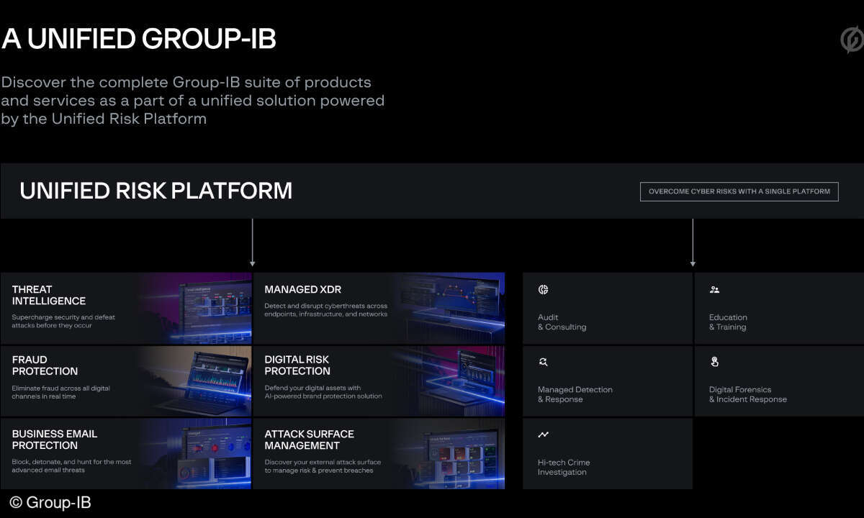Click 'Supercharge security and defeat attacks' description
864x518 pixels.
click(x=63, y=321)
